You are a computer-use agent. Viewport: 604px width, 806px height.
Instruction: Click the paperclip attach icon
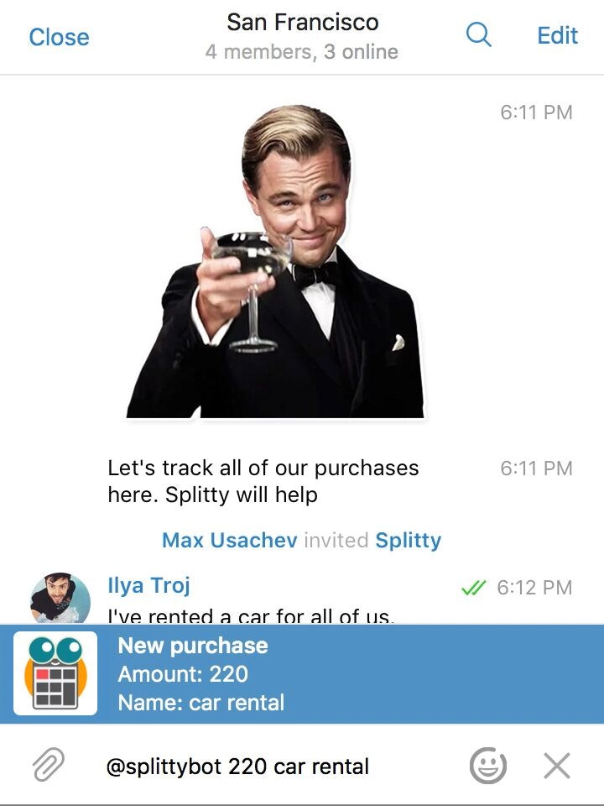(x=49, y=766)
